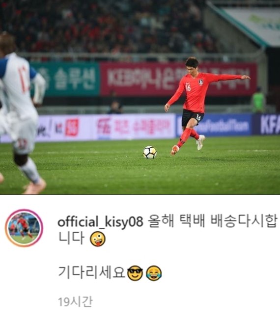The height and width of the screenshot is (322, 280).
Task: Tap the number 16 on red jersey
Action: point(188,87)
